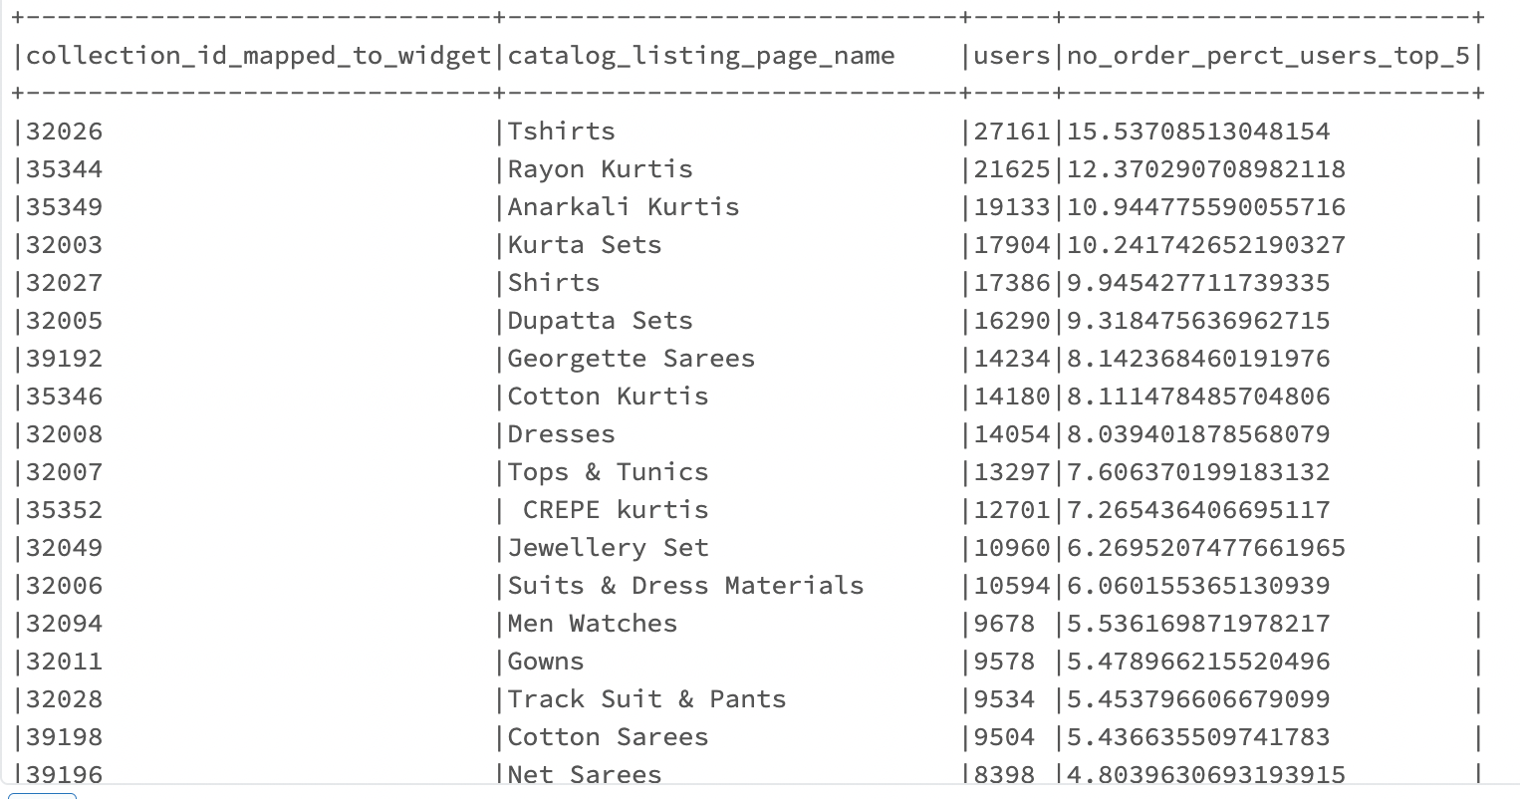The height and width of the screenshot is (799, 1520).
Task: Select the Tshirts listing name
Action: tap(562, 132)
